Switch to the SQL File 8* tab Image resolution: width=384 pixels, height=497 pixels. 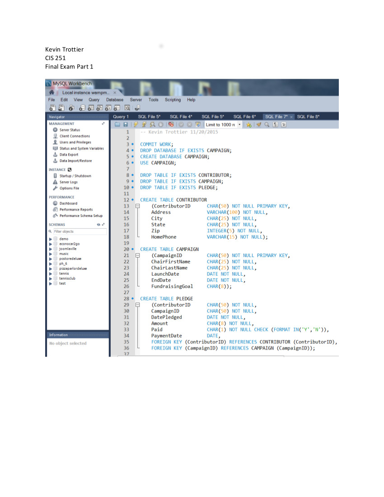[x=308, y=117]
